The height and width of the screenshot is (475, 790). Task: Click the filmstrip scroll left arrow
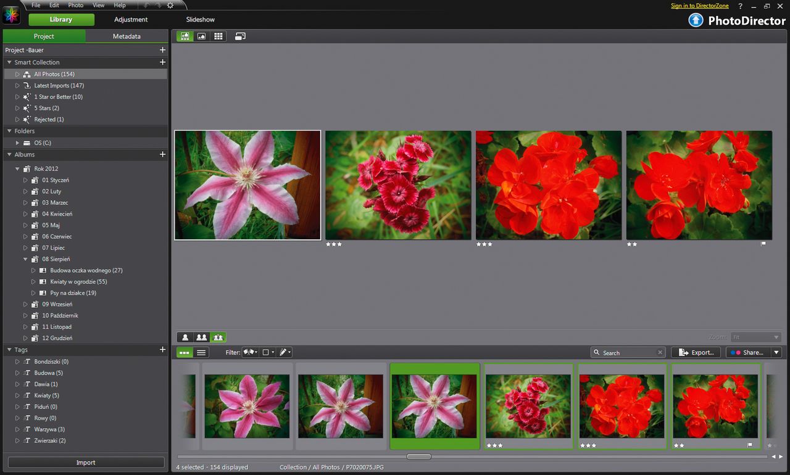(774, 457)
